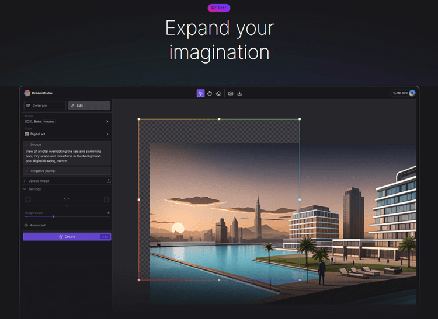Click the DreamStudio logo
The width and height of the screenshot is (438, 319).
pos(27,93)
